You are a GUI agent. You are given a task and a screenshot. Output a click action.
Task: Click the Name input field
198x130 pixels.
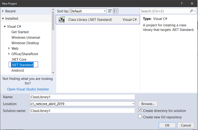click(x=83, y=97)
